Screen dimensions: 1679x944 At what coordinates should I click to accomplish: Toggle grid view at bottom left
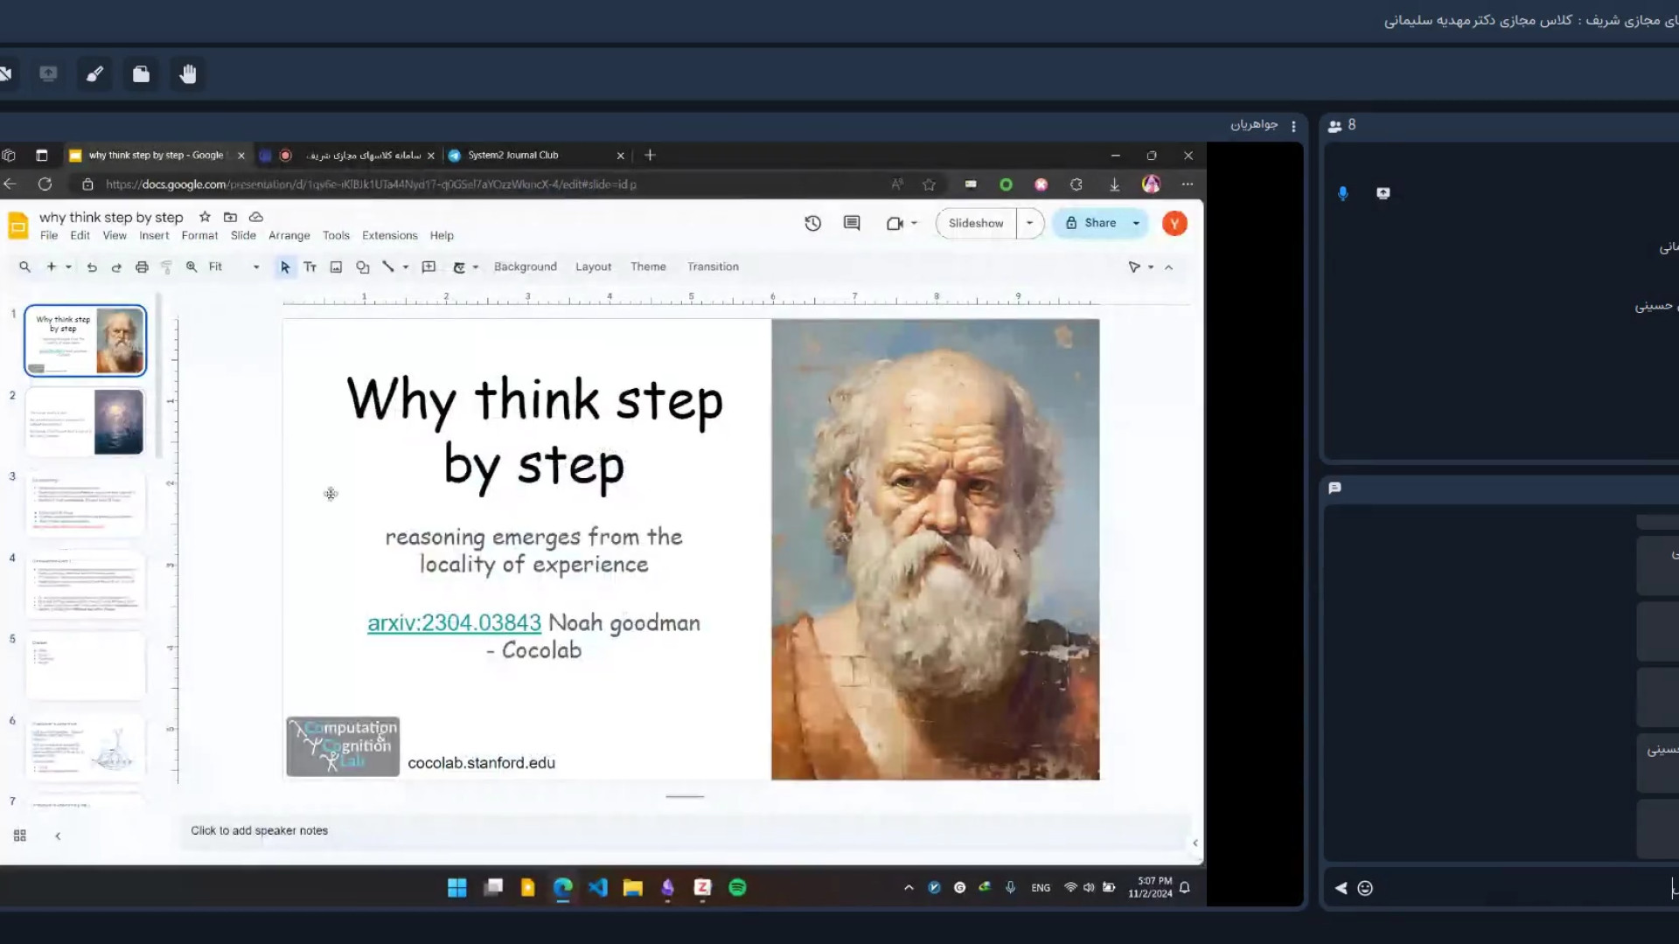click(20, 836)
